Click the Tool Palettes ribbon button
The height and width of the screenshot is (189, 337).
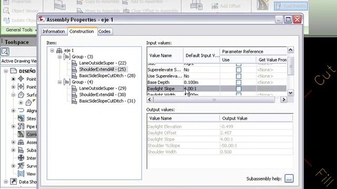291,6
